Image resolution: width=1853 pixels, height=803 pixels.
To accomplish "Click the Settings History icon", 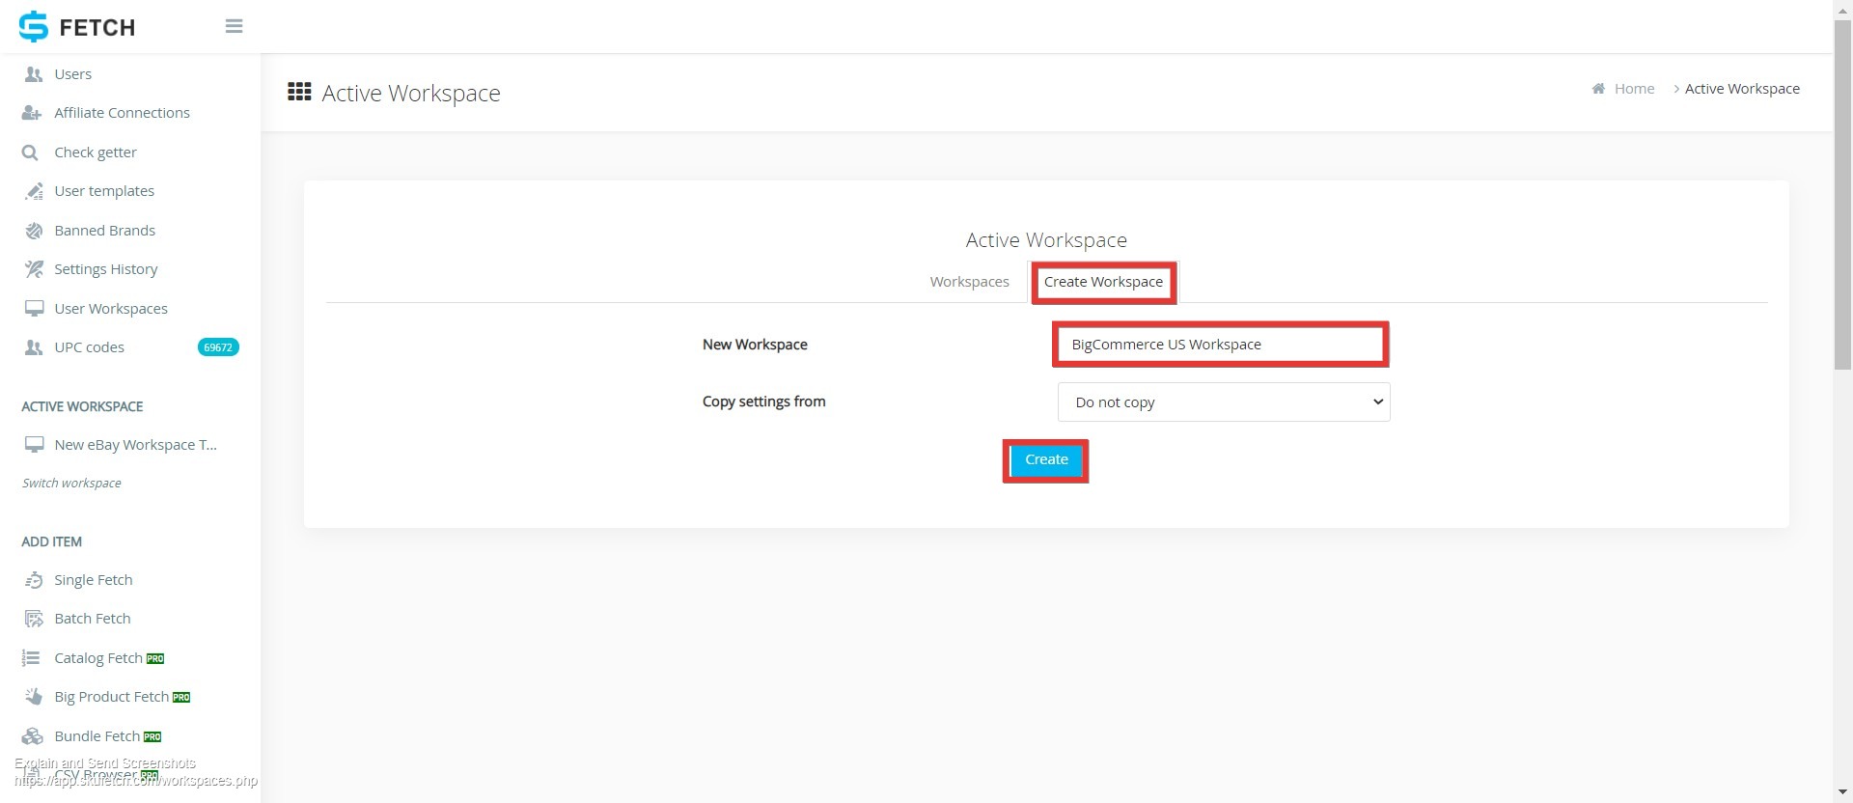I will pos(34,269).
